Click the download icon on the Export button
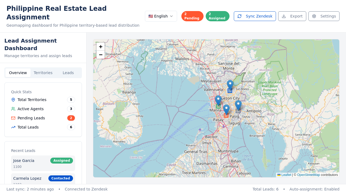The height and width of the screenshot is (194, 346). click(284, 16)
